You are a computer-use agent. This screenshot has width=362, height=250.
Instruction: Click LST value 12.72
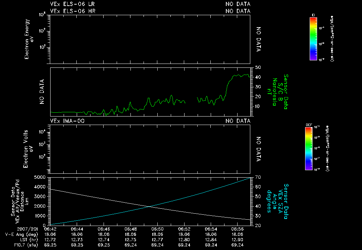(x=50, y=240)
